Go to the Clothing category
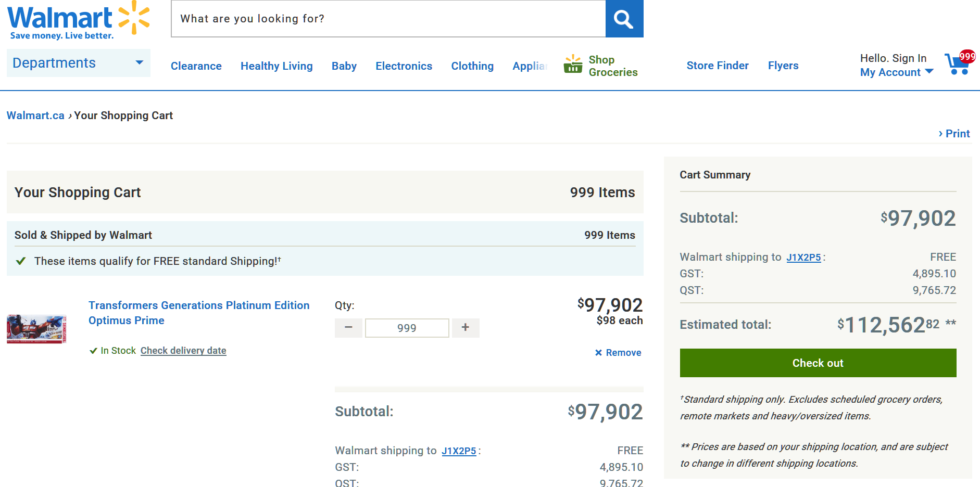The height and width of the screenshot is (487, 980). tap(472, 66)
